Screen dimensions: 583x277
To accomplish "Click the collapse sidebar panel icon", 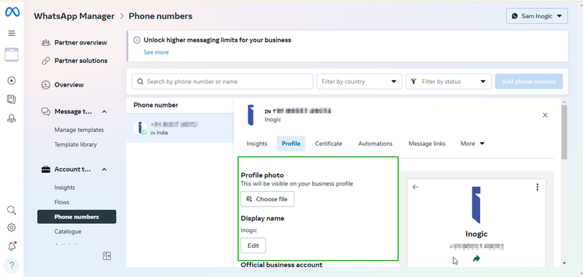I will pyautogui.click(x=107, y=256).
